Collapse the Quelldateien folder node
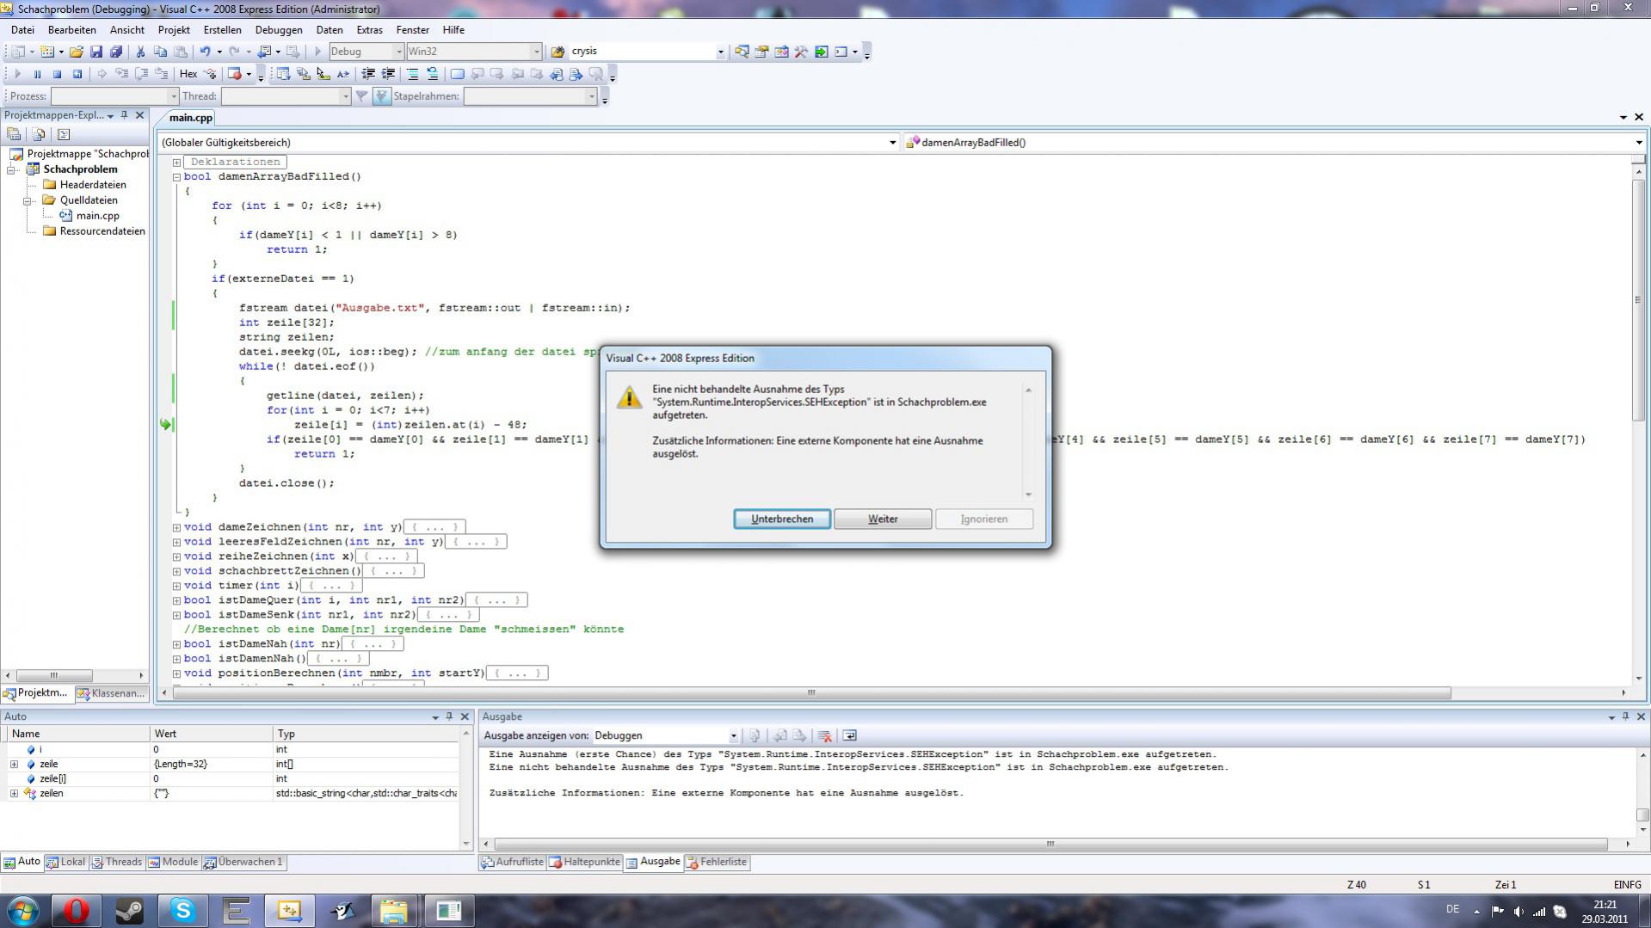 [x=28, y=200]
